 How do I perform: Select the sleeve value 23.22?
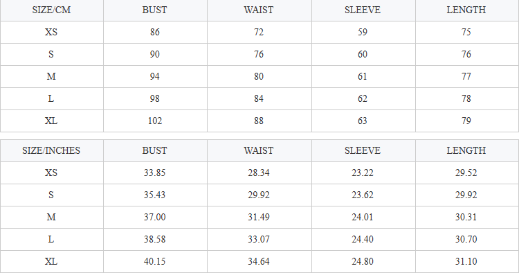point(363,173)
